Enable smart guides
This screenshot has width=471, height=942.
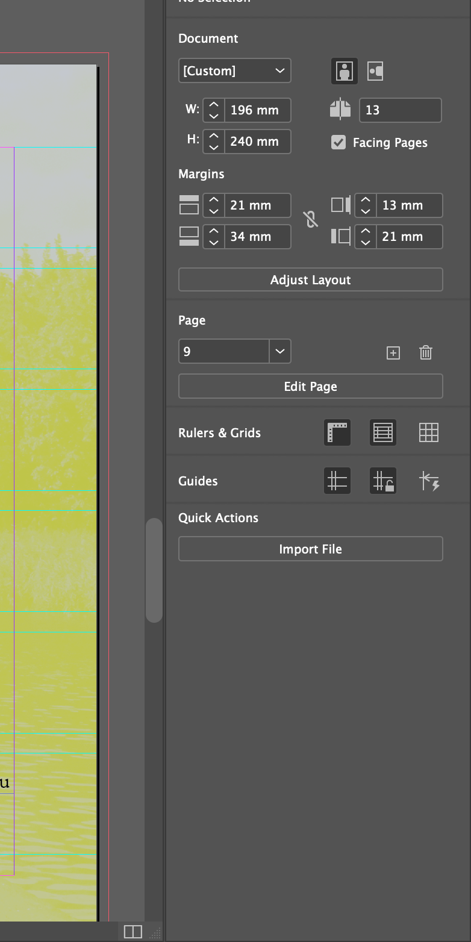click(x=429, y=480)
